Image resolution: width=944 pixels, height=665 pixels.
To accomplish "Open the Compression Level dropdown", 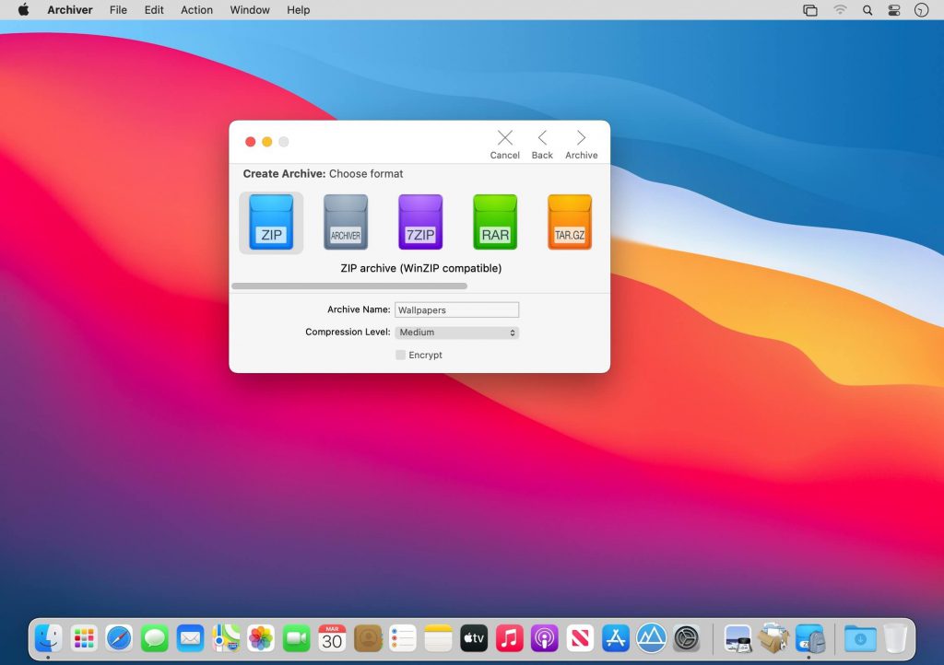I will pyautogui.click(x=456, y=332).
